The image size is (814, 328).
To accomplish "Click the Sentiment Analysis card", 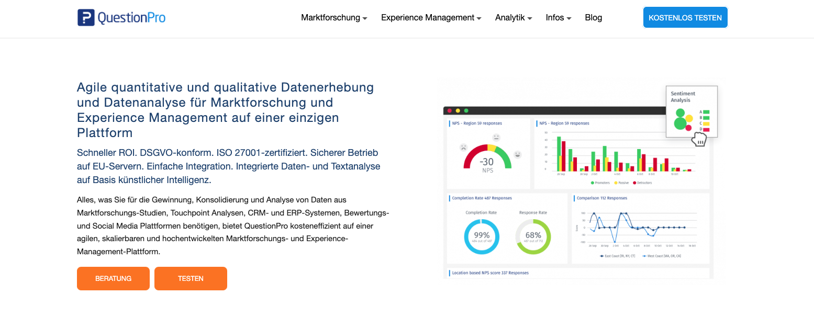I will click(692, 111).
